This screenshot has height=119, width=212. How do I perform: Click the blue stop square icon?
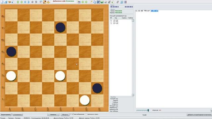25,2
